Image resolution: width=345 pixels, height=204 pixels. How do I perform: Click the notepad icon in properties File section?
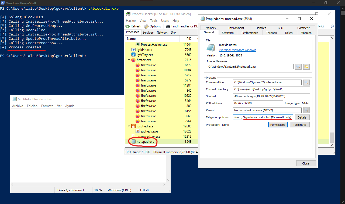(x=211, y=47)
